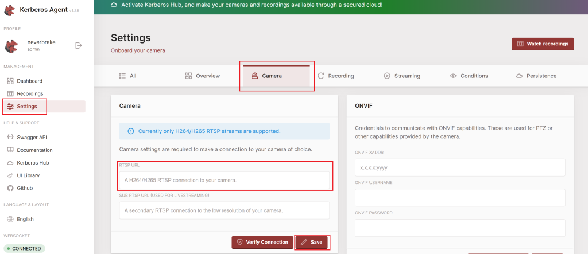Click the Streaming play-circle icon
The image size is (588, 254).
(x=387, y=76)
